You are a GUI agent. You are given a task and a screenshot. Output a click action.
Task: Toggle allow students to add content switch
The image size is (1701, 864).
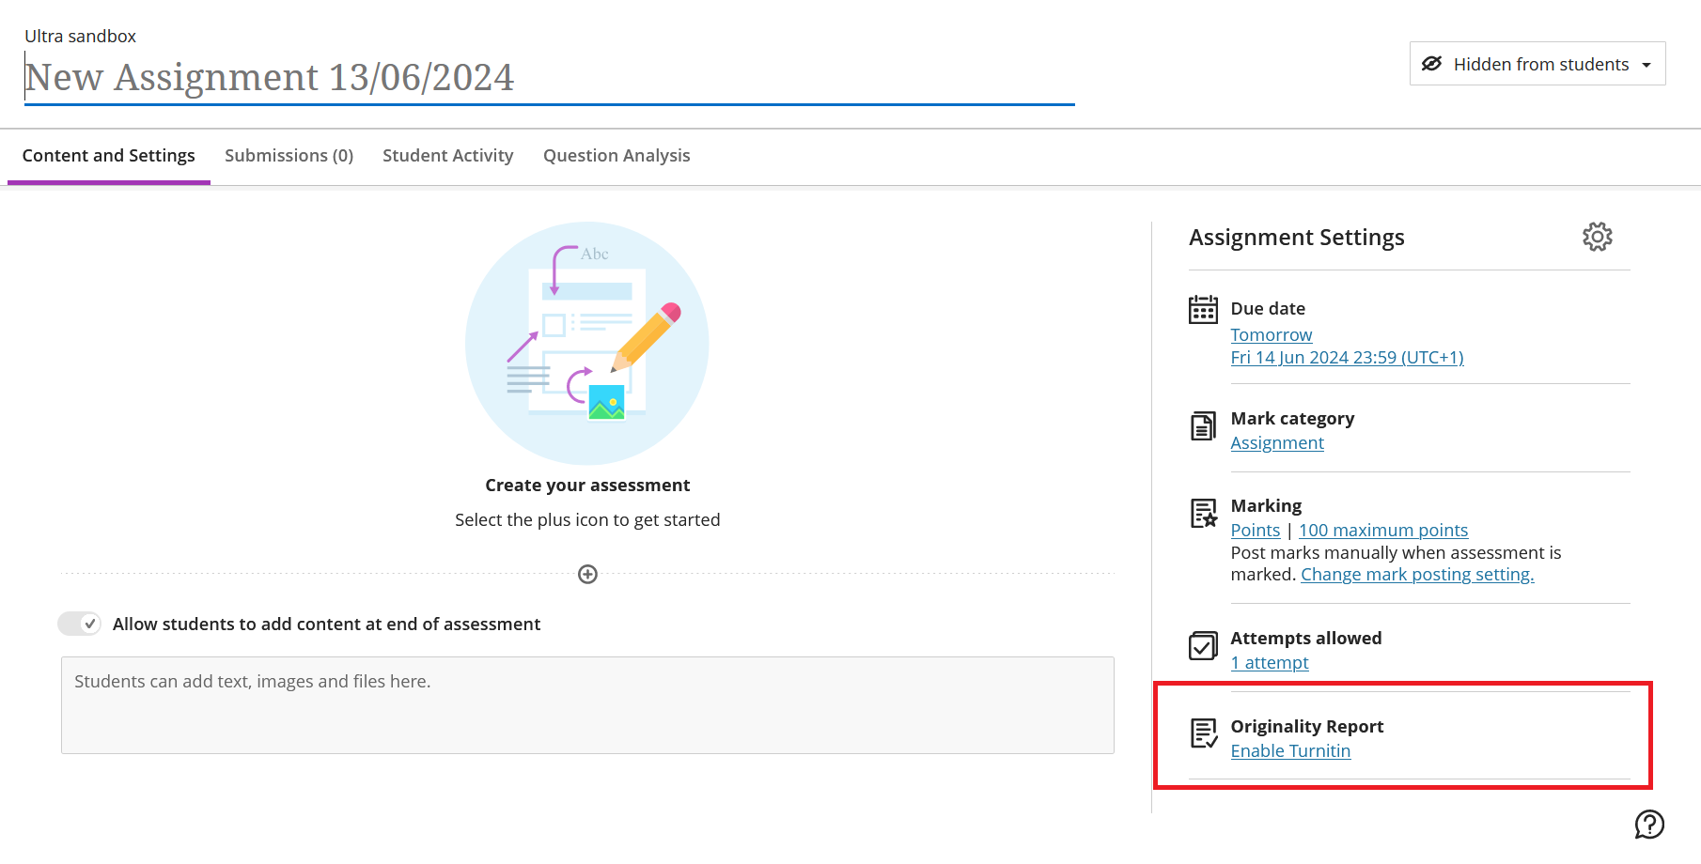(80, 624)
